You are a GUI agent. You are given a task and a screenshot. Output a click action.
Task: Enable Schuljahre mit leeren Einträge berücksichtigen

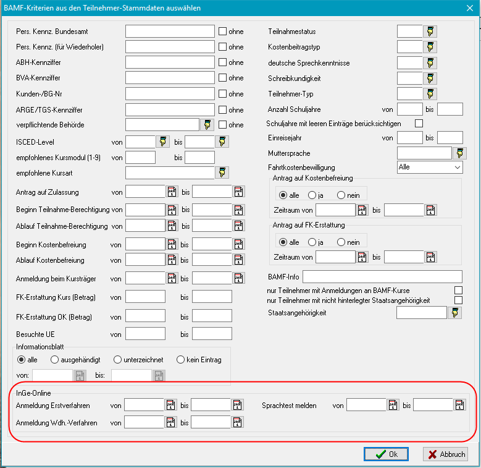(x=419, y=124)
